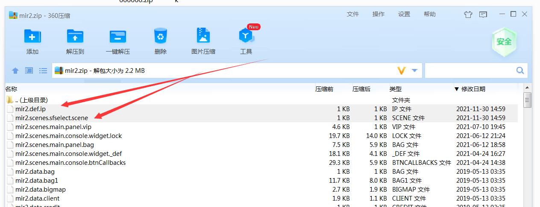Click the green 安全 security shield badge
Image resolution: width=540 pixels, height=207 pixels.
(504, 41)
